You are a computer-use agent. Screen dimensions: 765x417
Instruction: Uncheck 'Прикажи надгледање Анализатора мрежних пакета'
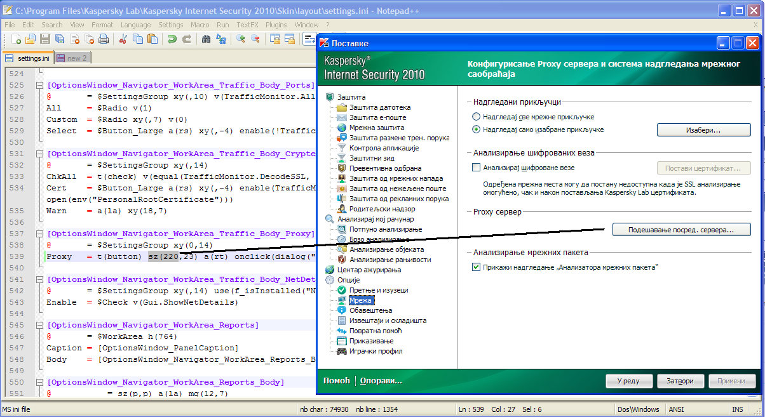(x=477, y=268)
